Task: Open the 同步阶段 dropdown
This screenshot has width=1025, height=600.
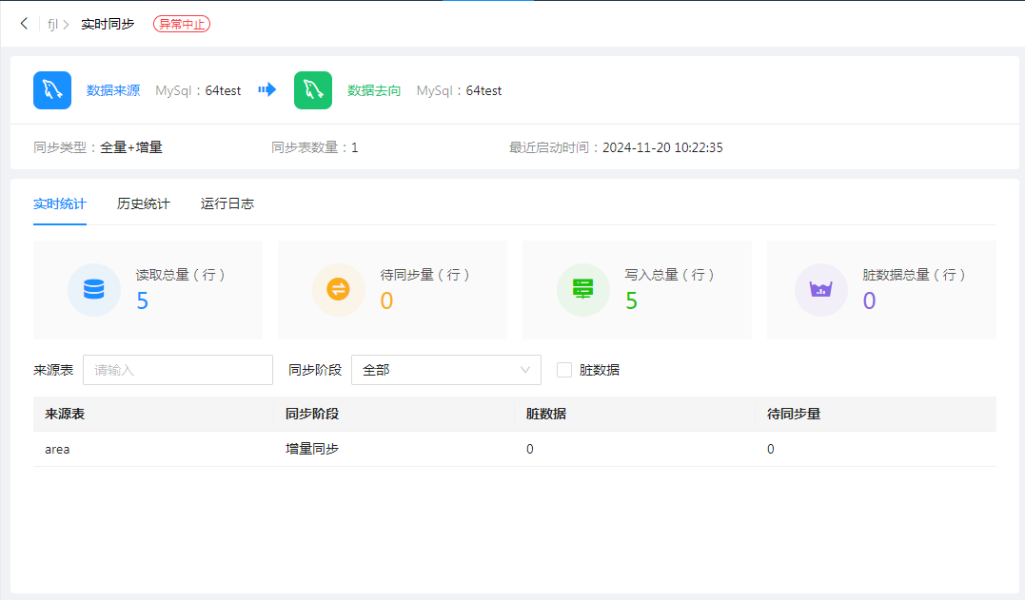Action: pos(445,370)
